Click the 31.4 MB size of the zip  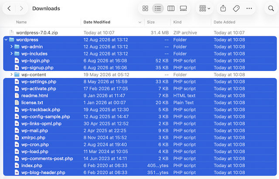[160, 33]
